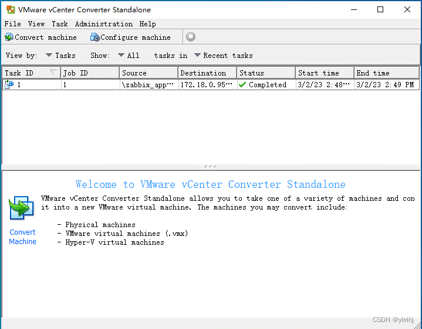Select the Completed status cell
This screenshot has height=329, width=422.
click(266, 84)
